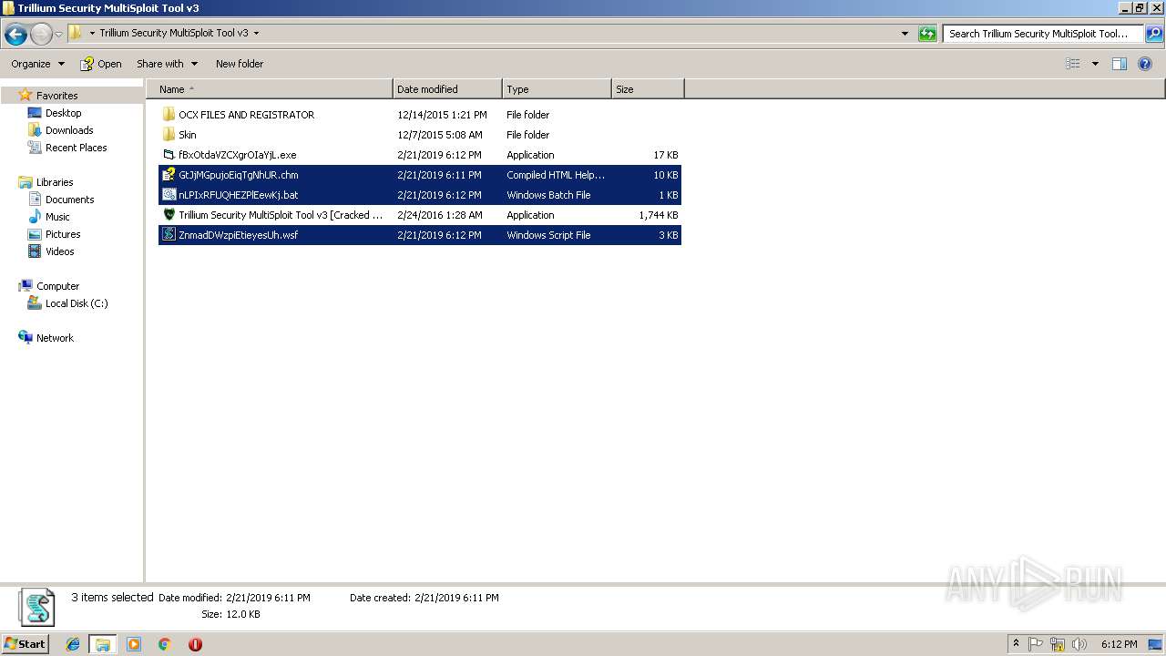Click Windows Script File type cell

548,235
